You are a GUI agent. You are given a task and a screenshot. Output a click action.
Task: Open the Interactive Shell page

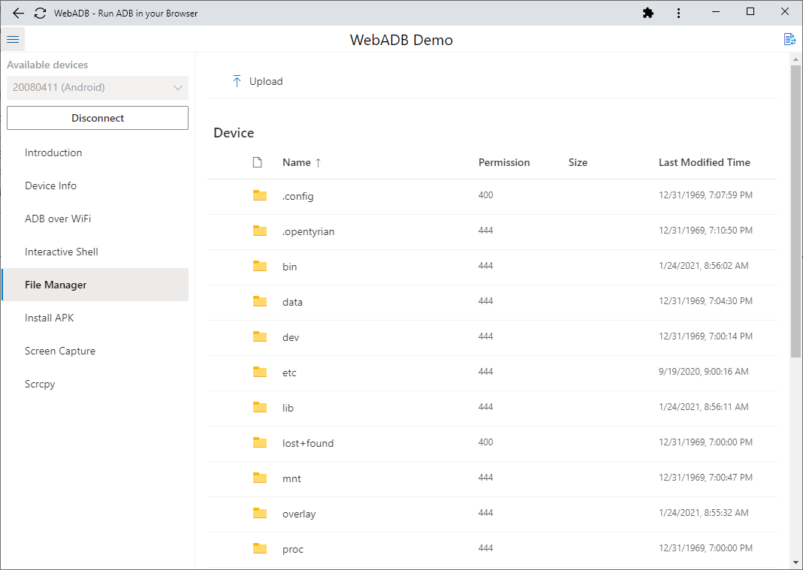[62, 252]
